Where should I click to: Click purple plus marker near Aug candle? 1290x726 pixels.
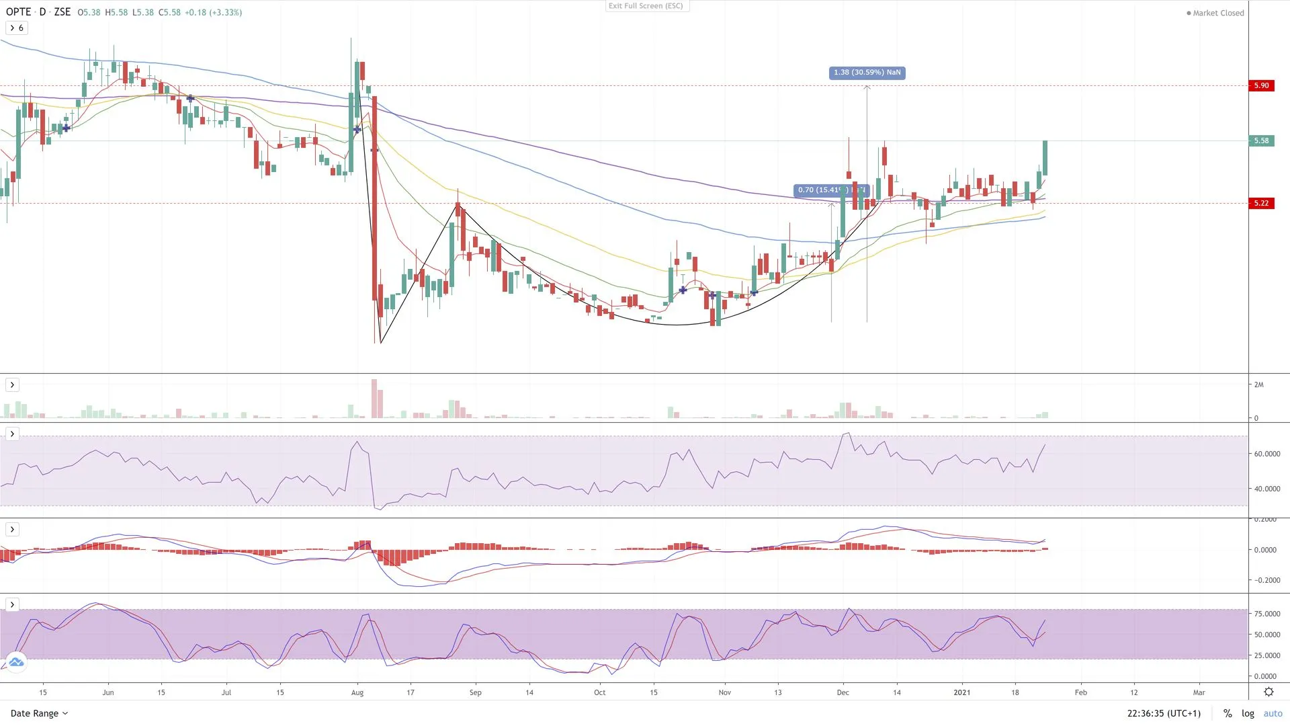[x=357, y=130]
